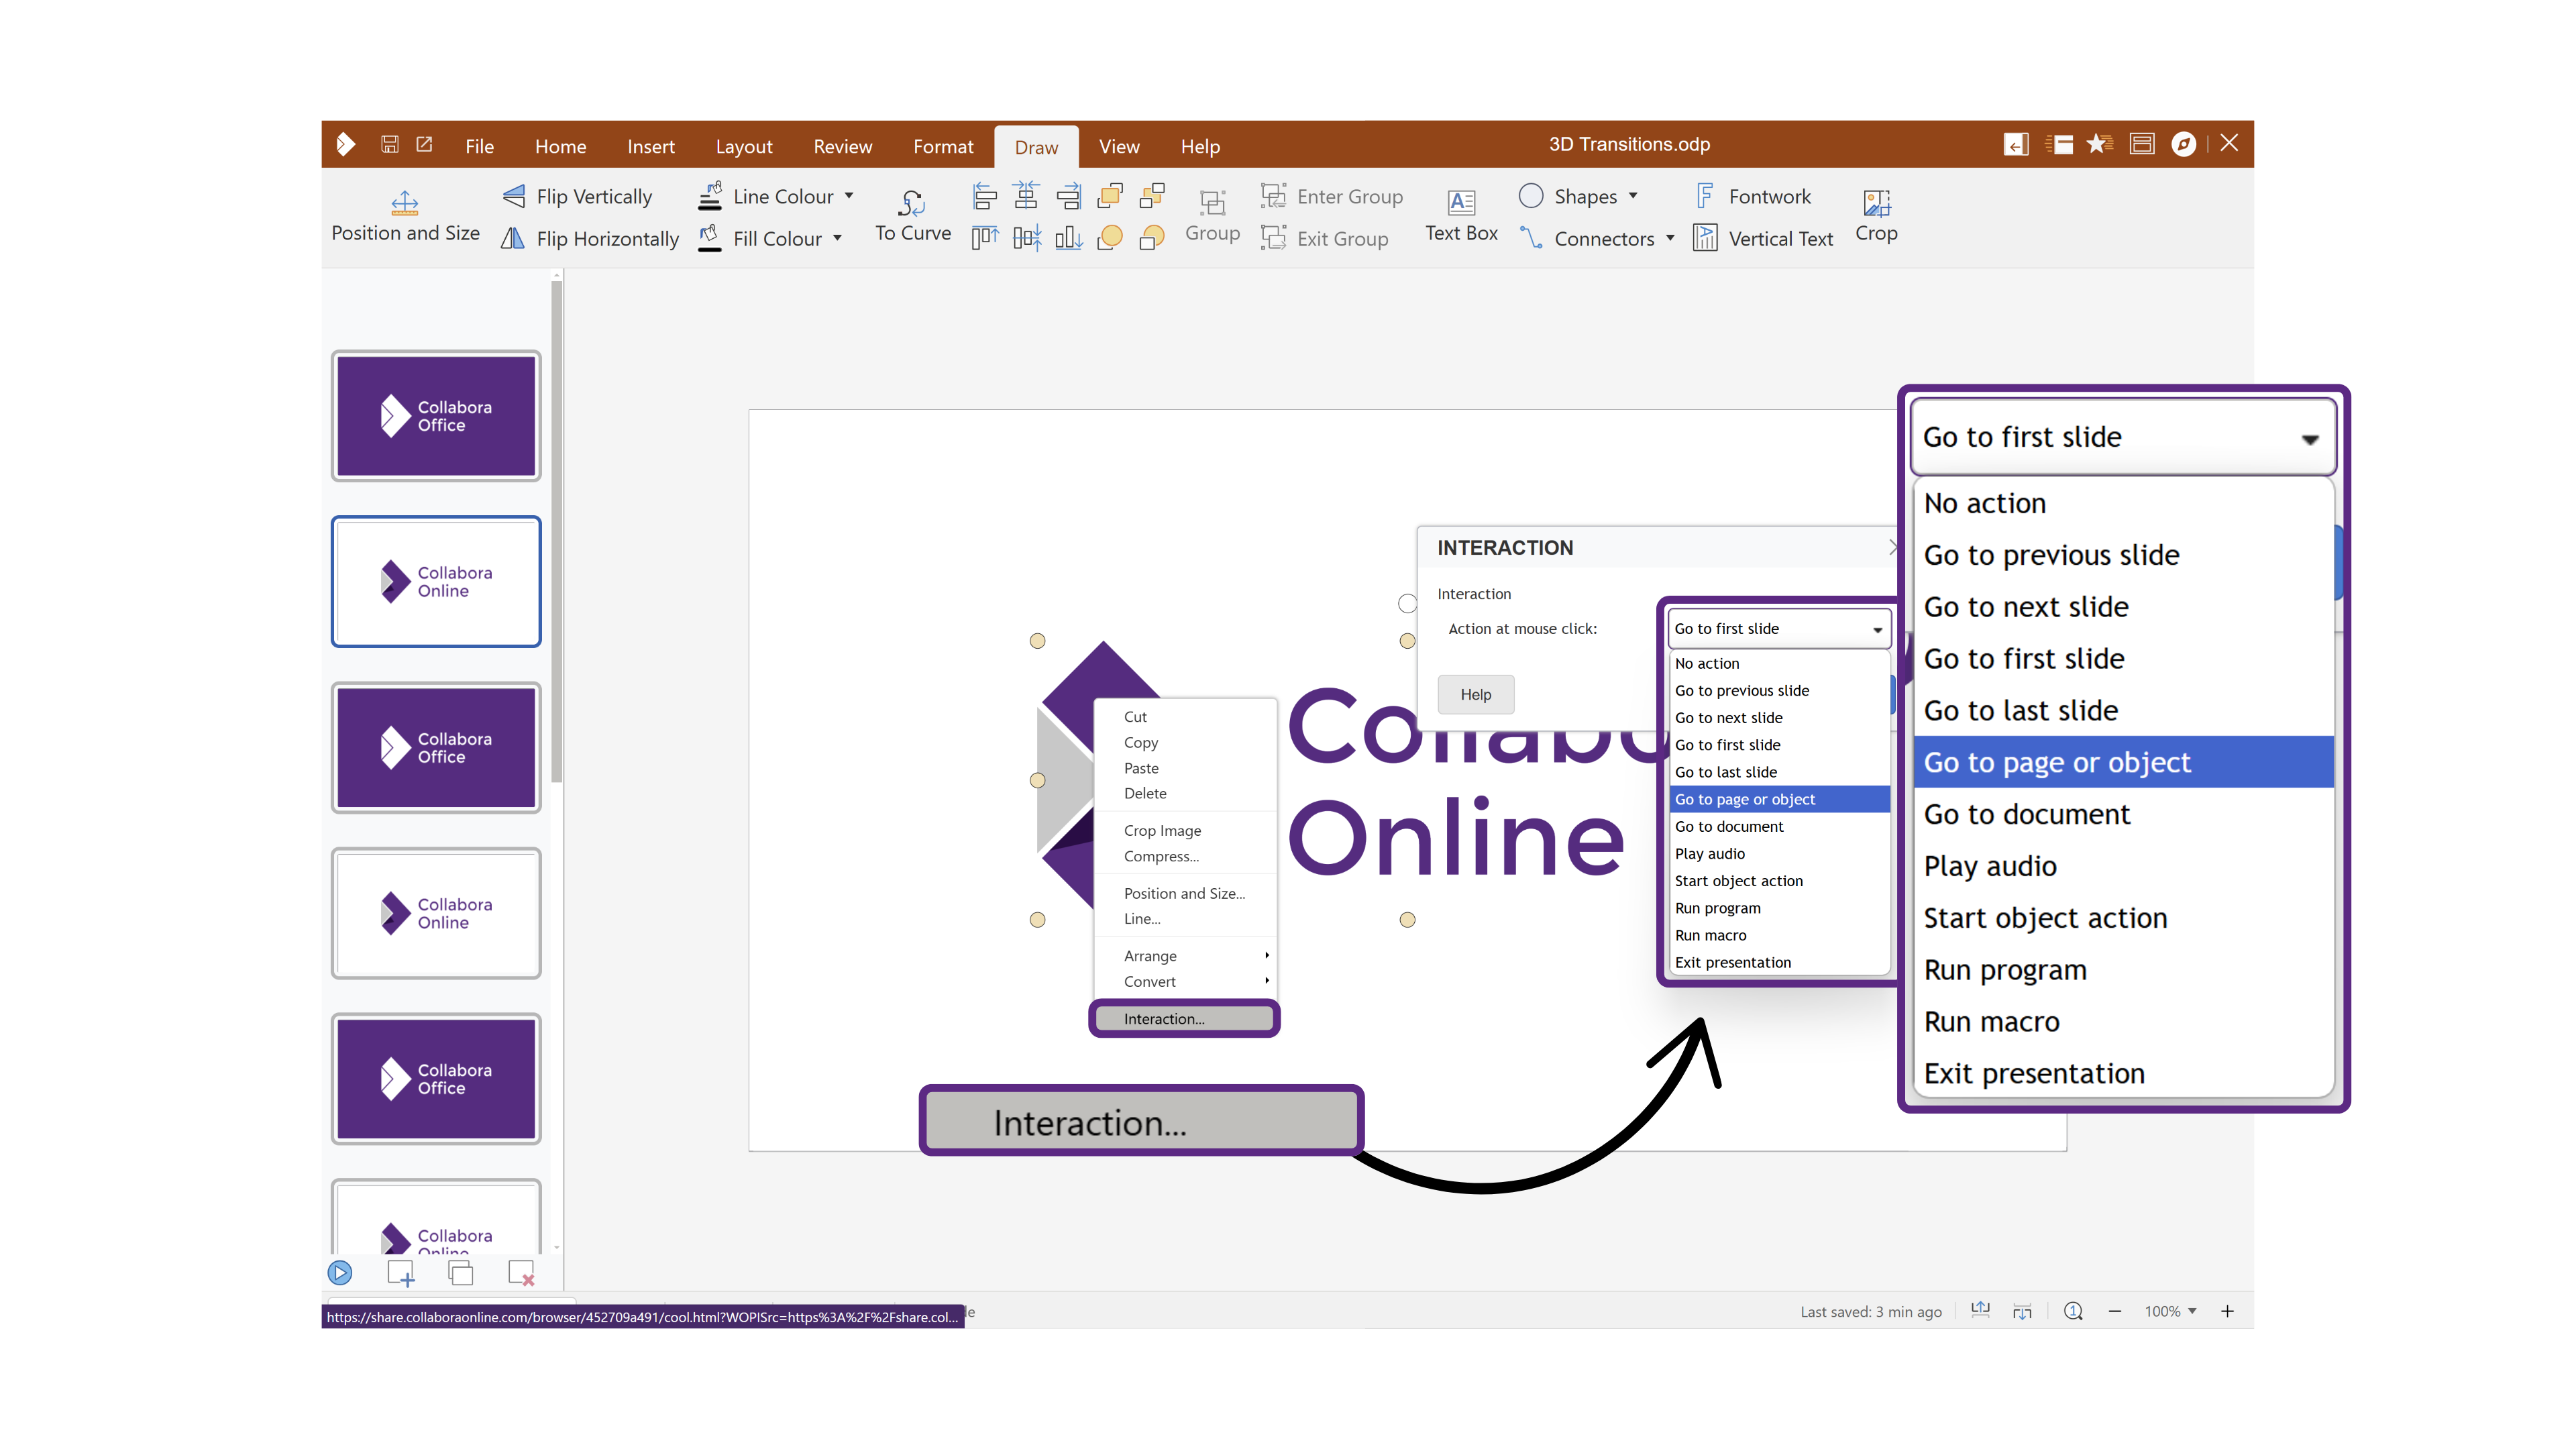The image size is (2576, 1449).
Task: Apply the current Fill Colour swatch
Action: coord(710,238)
